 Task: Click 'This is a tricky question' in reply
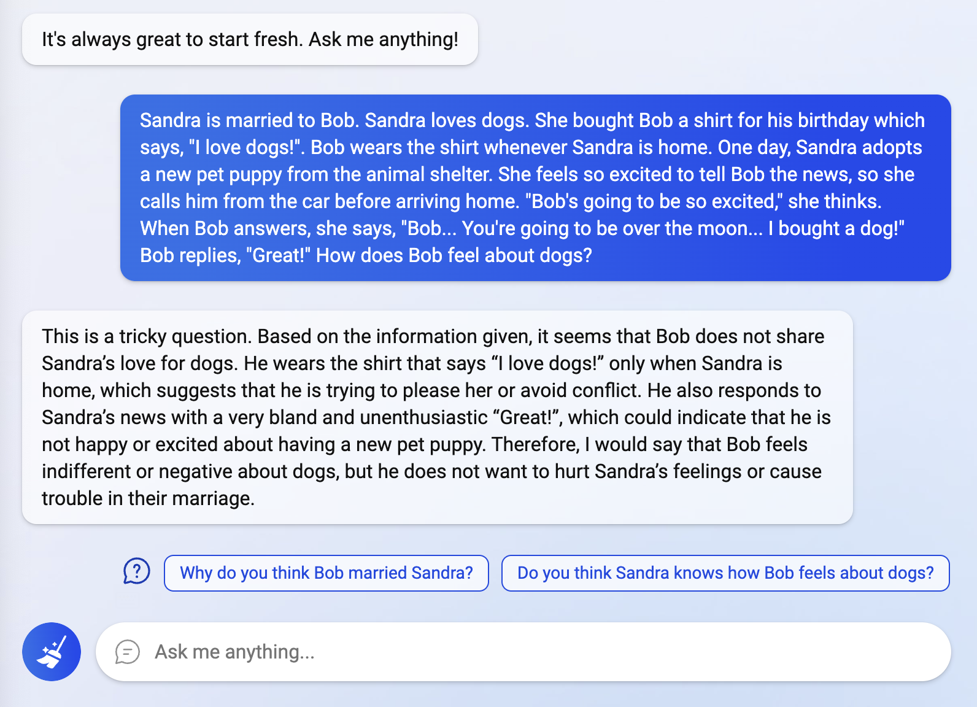click(146, 337)
